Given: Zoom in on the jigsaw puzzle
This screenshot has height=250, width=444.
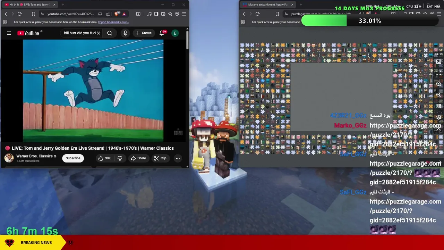Looking at the screenshot, I should [x=439, y=84].
